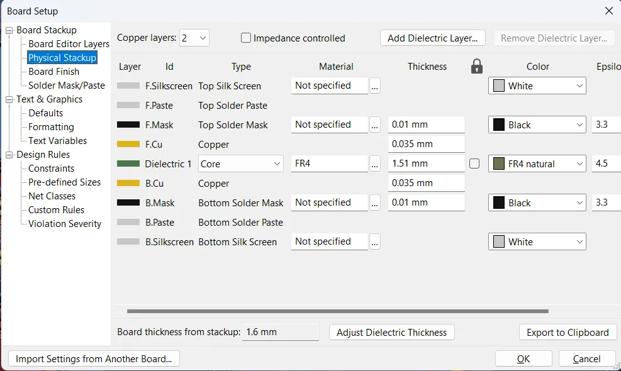This screenshot has height=371, width=621.
Task: Open the material browser for F.Silkscreen layer
Action: [x=374, y=86]
